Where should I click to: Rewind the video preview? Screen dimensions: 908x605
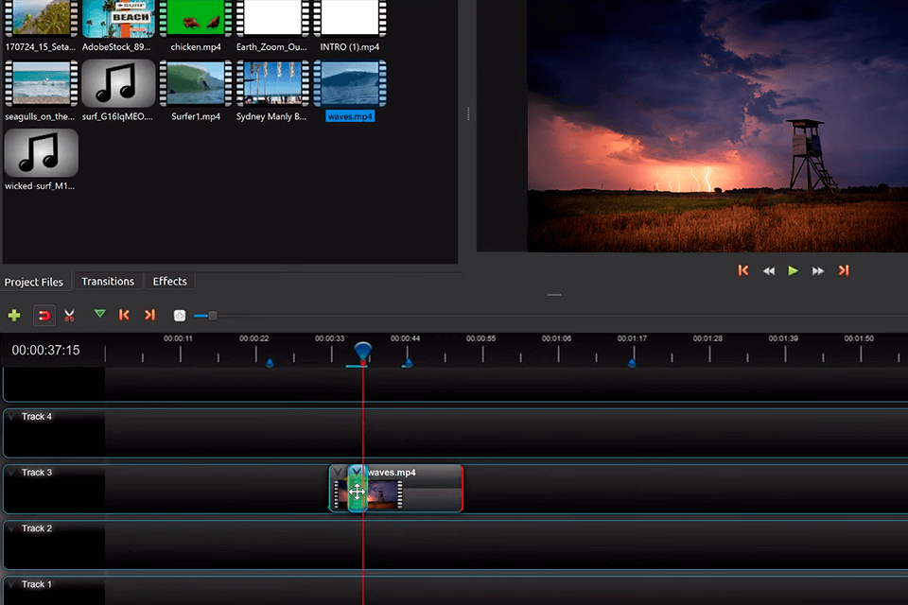click(x=768, y=271)
